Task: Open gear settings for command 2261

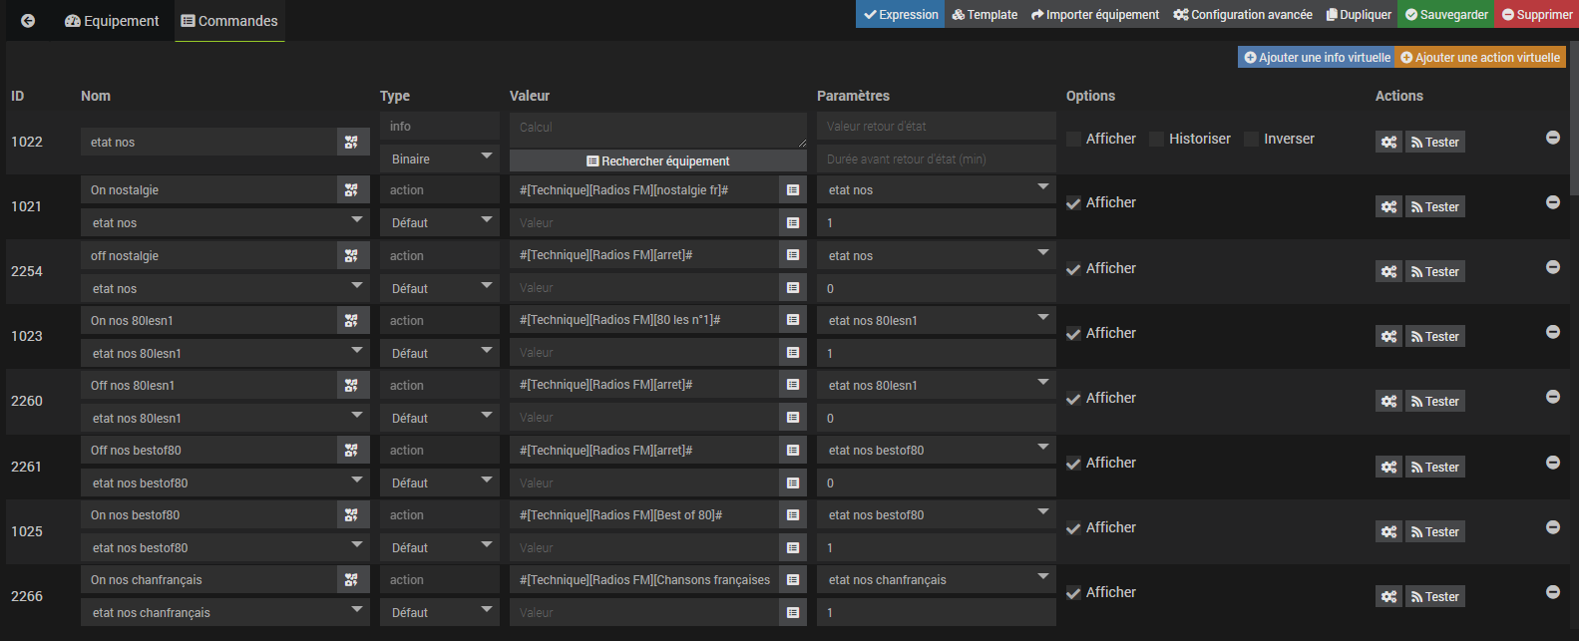Action: click(1388, 468)
